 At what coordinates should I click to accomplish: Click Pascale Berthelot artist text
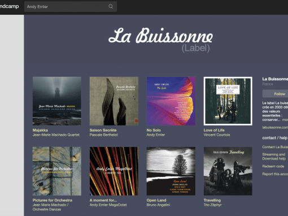(x=103, y=135)
